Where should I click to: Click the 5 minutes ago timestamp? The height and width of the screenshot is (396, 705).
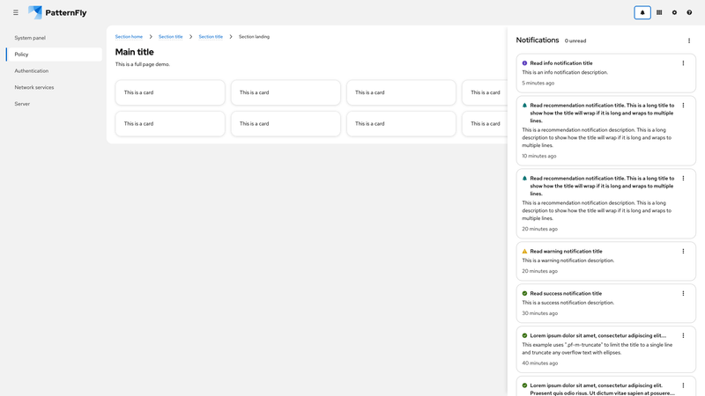tap(538, 83)
